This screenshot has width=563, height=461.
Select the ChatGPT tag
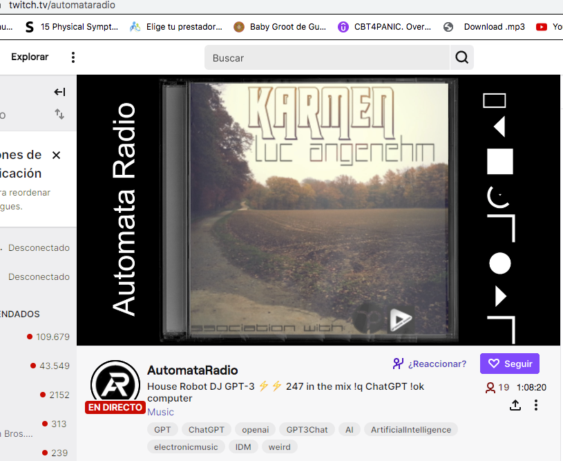206,430
